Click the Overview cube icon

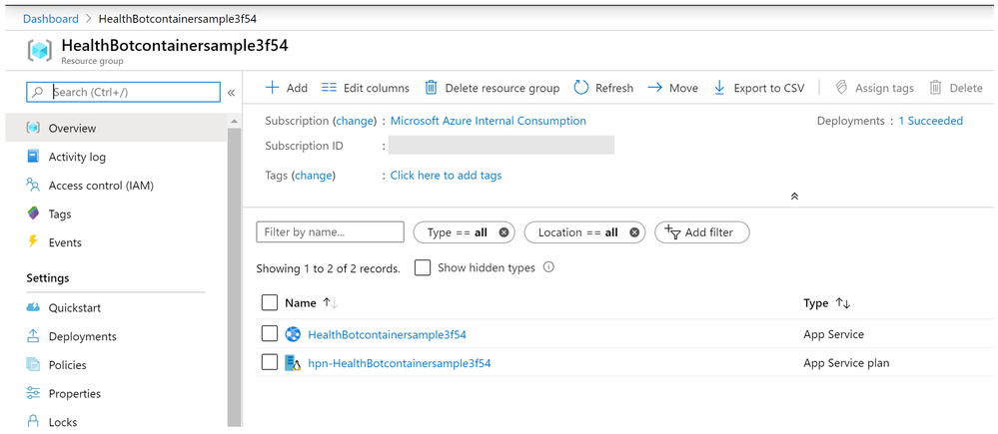[x=33, y=128]
